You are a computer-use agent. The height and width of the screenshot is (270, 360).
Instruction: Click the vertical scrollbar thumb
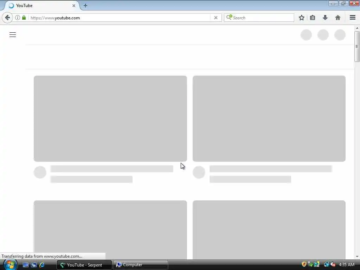(x=357, y=47)
